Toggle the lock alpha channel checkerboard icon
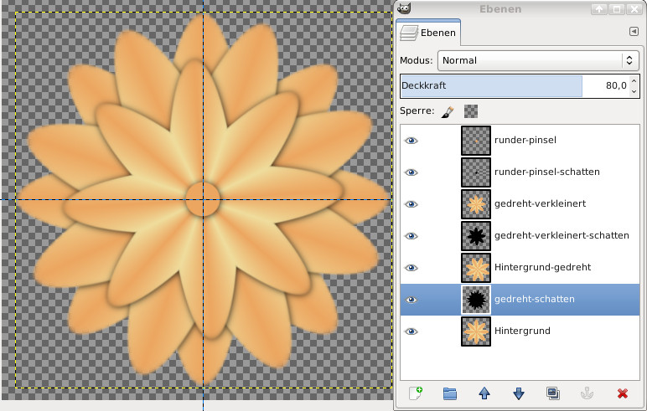The image size is (647, 411). pos(471,110)
